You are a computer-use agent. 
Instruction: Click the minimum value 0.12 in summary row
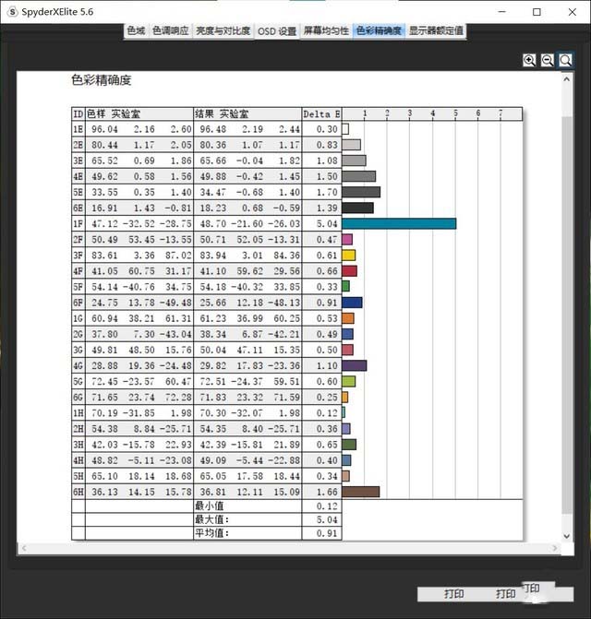(x=327, y=506)
